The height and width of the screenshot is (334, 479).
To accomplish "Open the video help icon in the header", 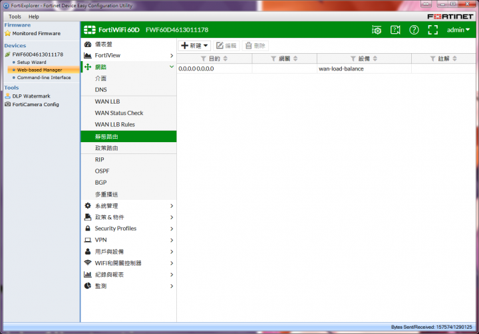I will 395,30.
